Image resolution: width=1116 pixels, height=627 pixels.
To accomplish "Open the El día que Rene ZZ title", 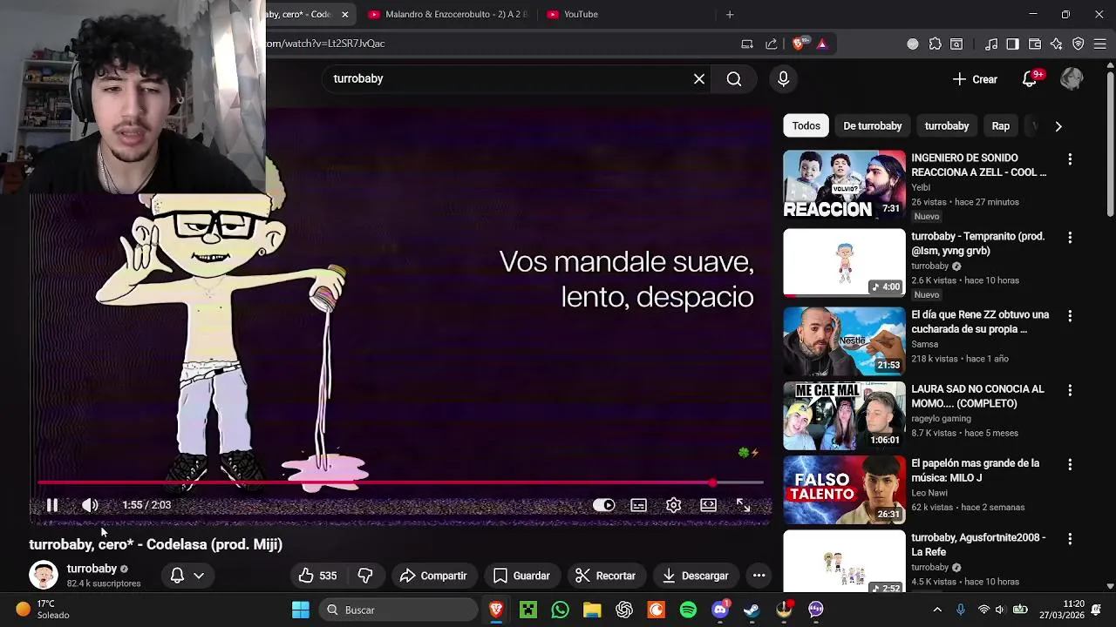I will [980, 322].
